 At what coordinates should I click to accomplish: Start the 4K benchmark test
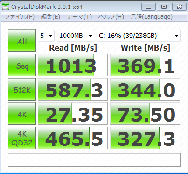[x=22, y=114]
